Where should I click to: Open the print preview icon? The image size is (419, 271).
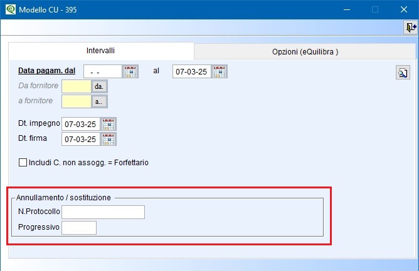click(x=403, y=73)
